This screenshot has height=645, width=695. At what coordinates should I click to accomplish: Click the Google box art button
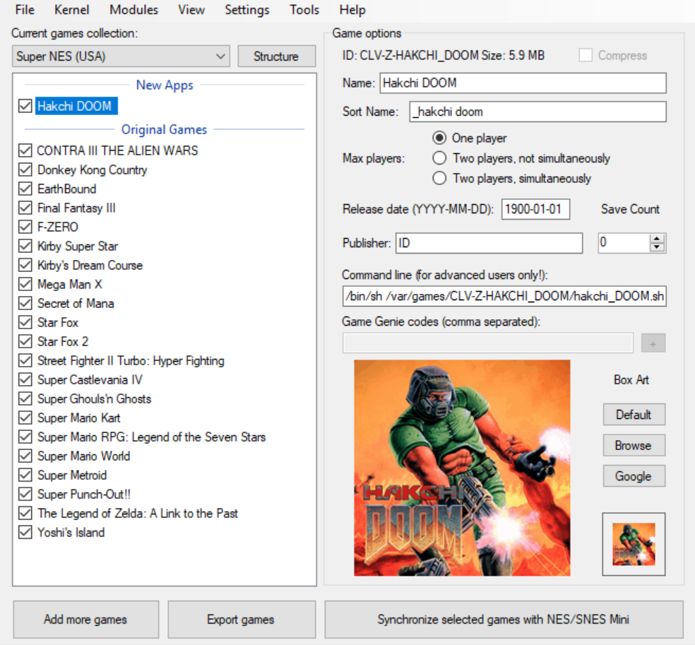pyautogui.click(x=634, y=476)
